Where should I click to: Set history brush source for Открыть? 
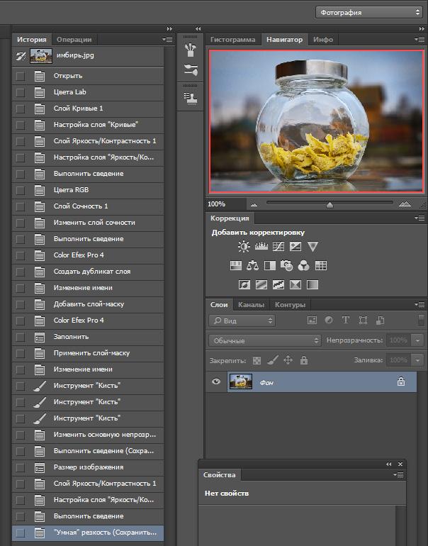pos(20,76)
